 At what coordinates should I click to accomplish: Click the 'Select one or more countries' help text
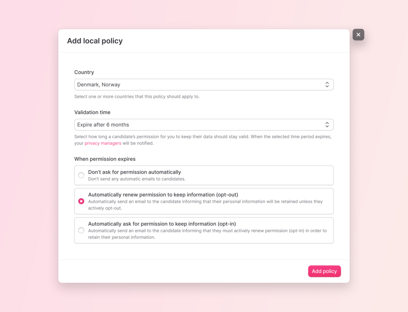137,97
